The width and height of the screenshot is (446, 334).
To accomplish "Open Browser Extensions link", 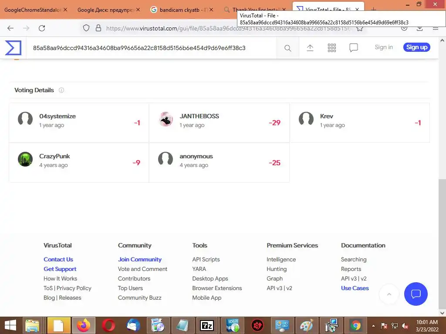I will click(217, 288).
